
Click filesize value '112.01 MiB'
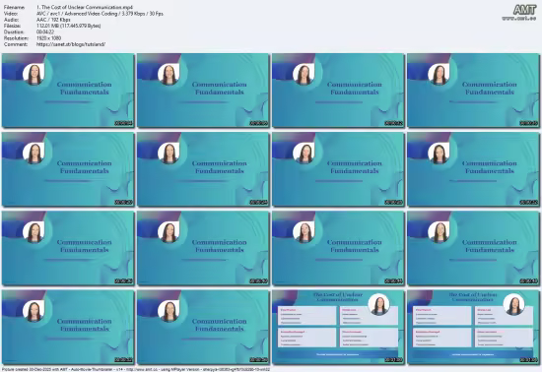68,26
